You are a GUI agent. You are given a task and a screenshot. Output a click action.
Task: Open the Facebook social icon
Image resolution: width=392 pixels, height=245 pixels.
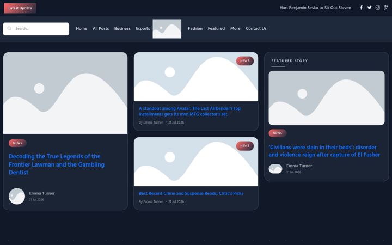[362, 8]
